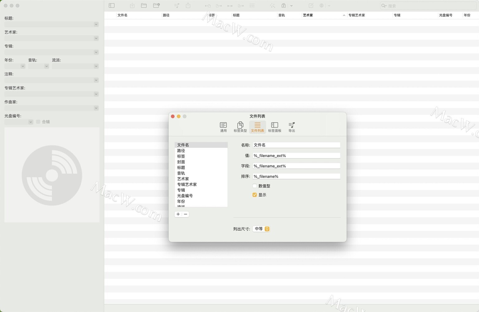479x312 pixels.
Task: Switch to the 标签类型 preferences tab
Action: 240,127
